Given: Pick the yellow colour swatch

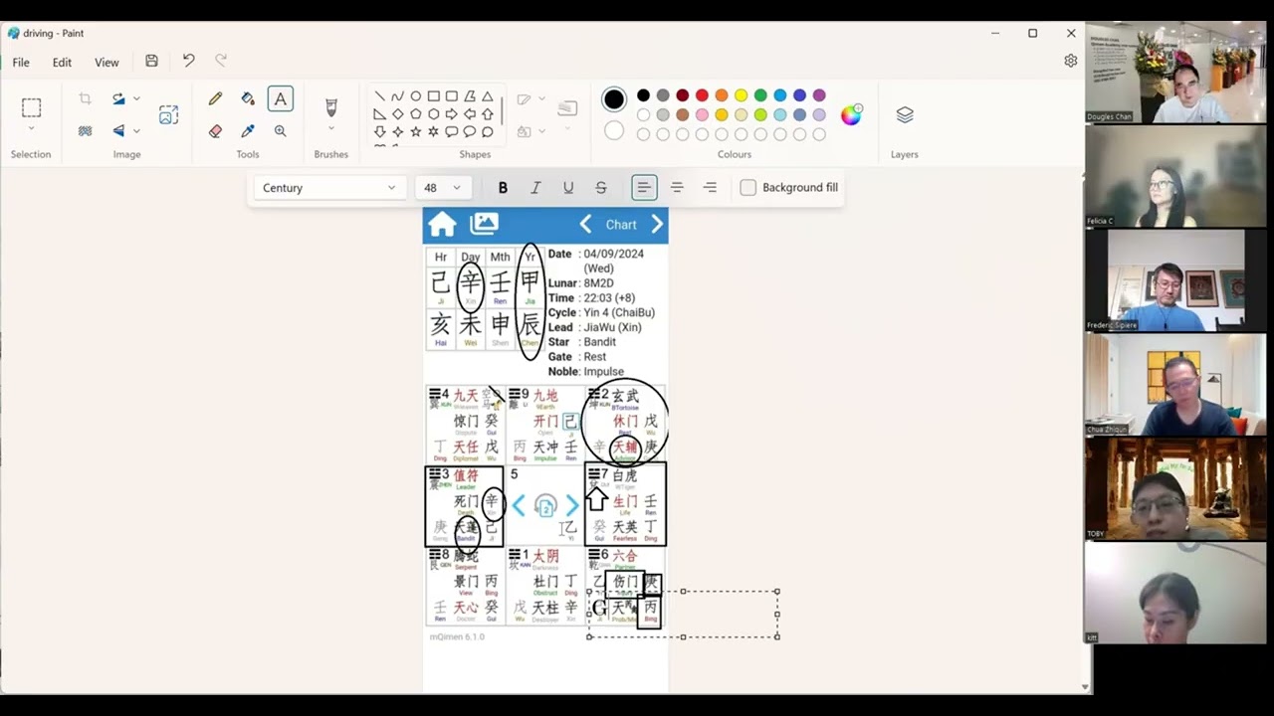Looking at the screenshot, I should point(741,95).
